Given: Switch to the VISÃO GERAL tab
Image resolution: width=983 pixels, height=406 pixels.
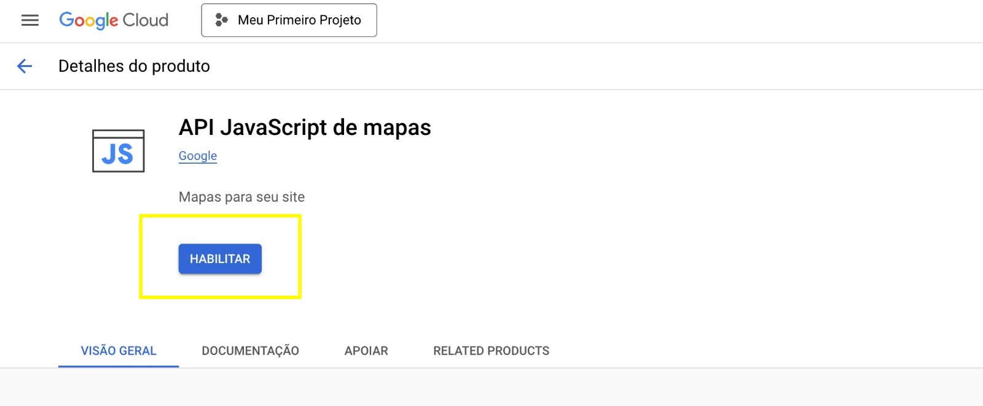Looking at the screenshot, I should click(x=119, y=351).
